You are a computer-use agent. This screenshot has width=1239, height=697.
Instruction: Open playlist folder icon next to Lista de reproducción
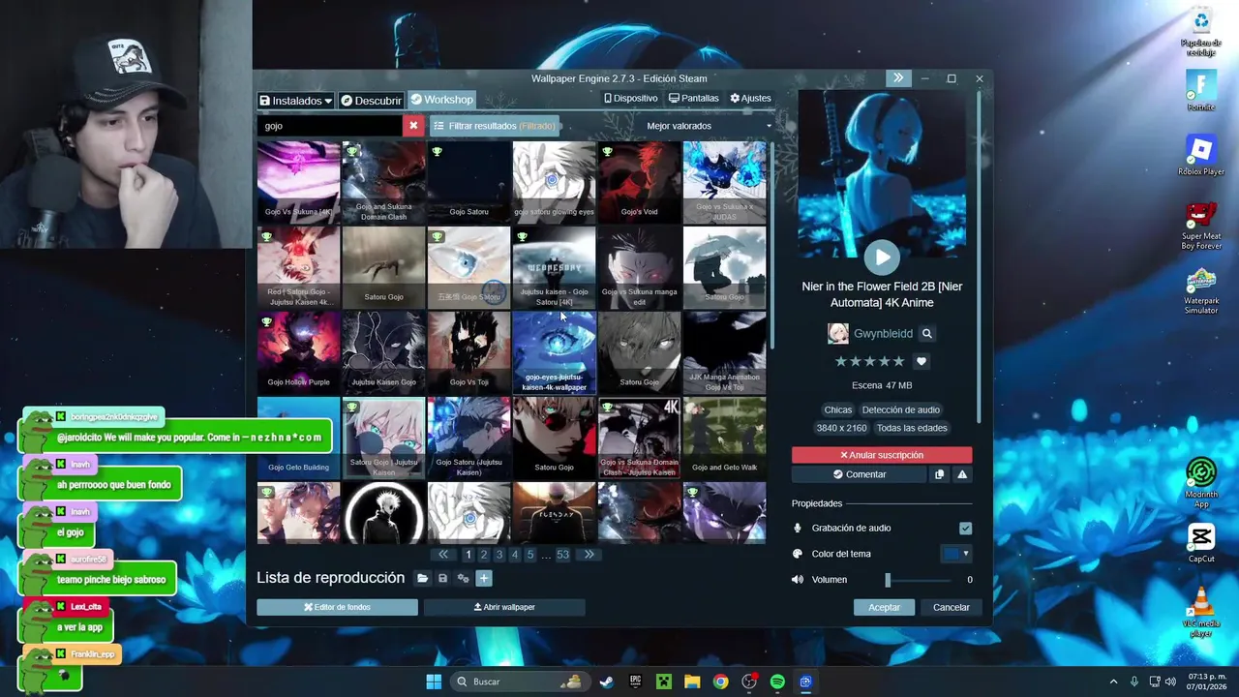point(422,578)
